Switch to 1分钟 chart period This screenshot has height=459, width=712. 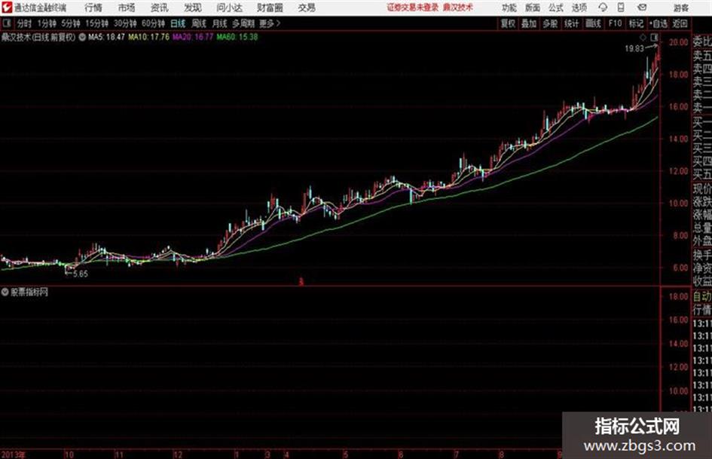(47, 23)
